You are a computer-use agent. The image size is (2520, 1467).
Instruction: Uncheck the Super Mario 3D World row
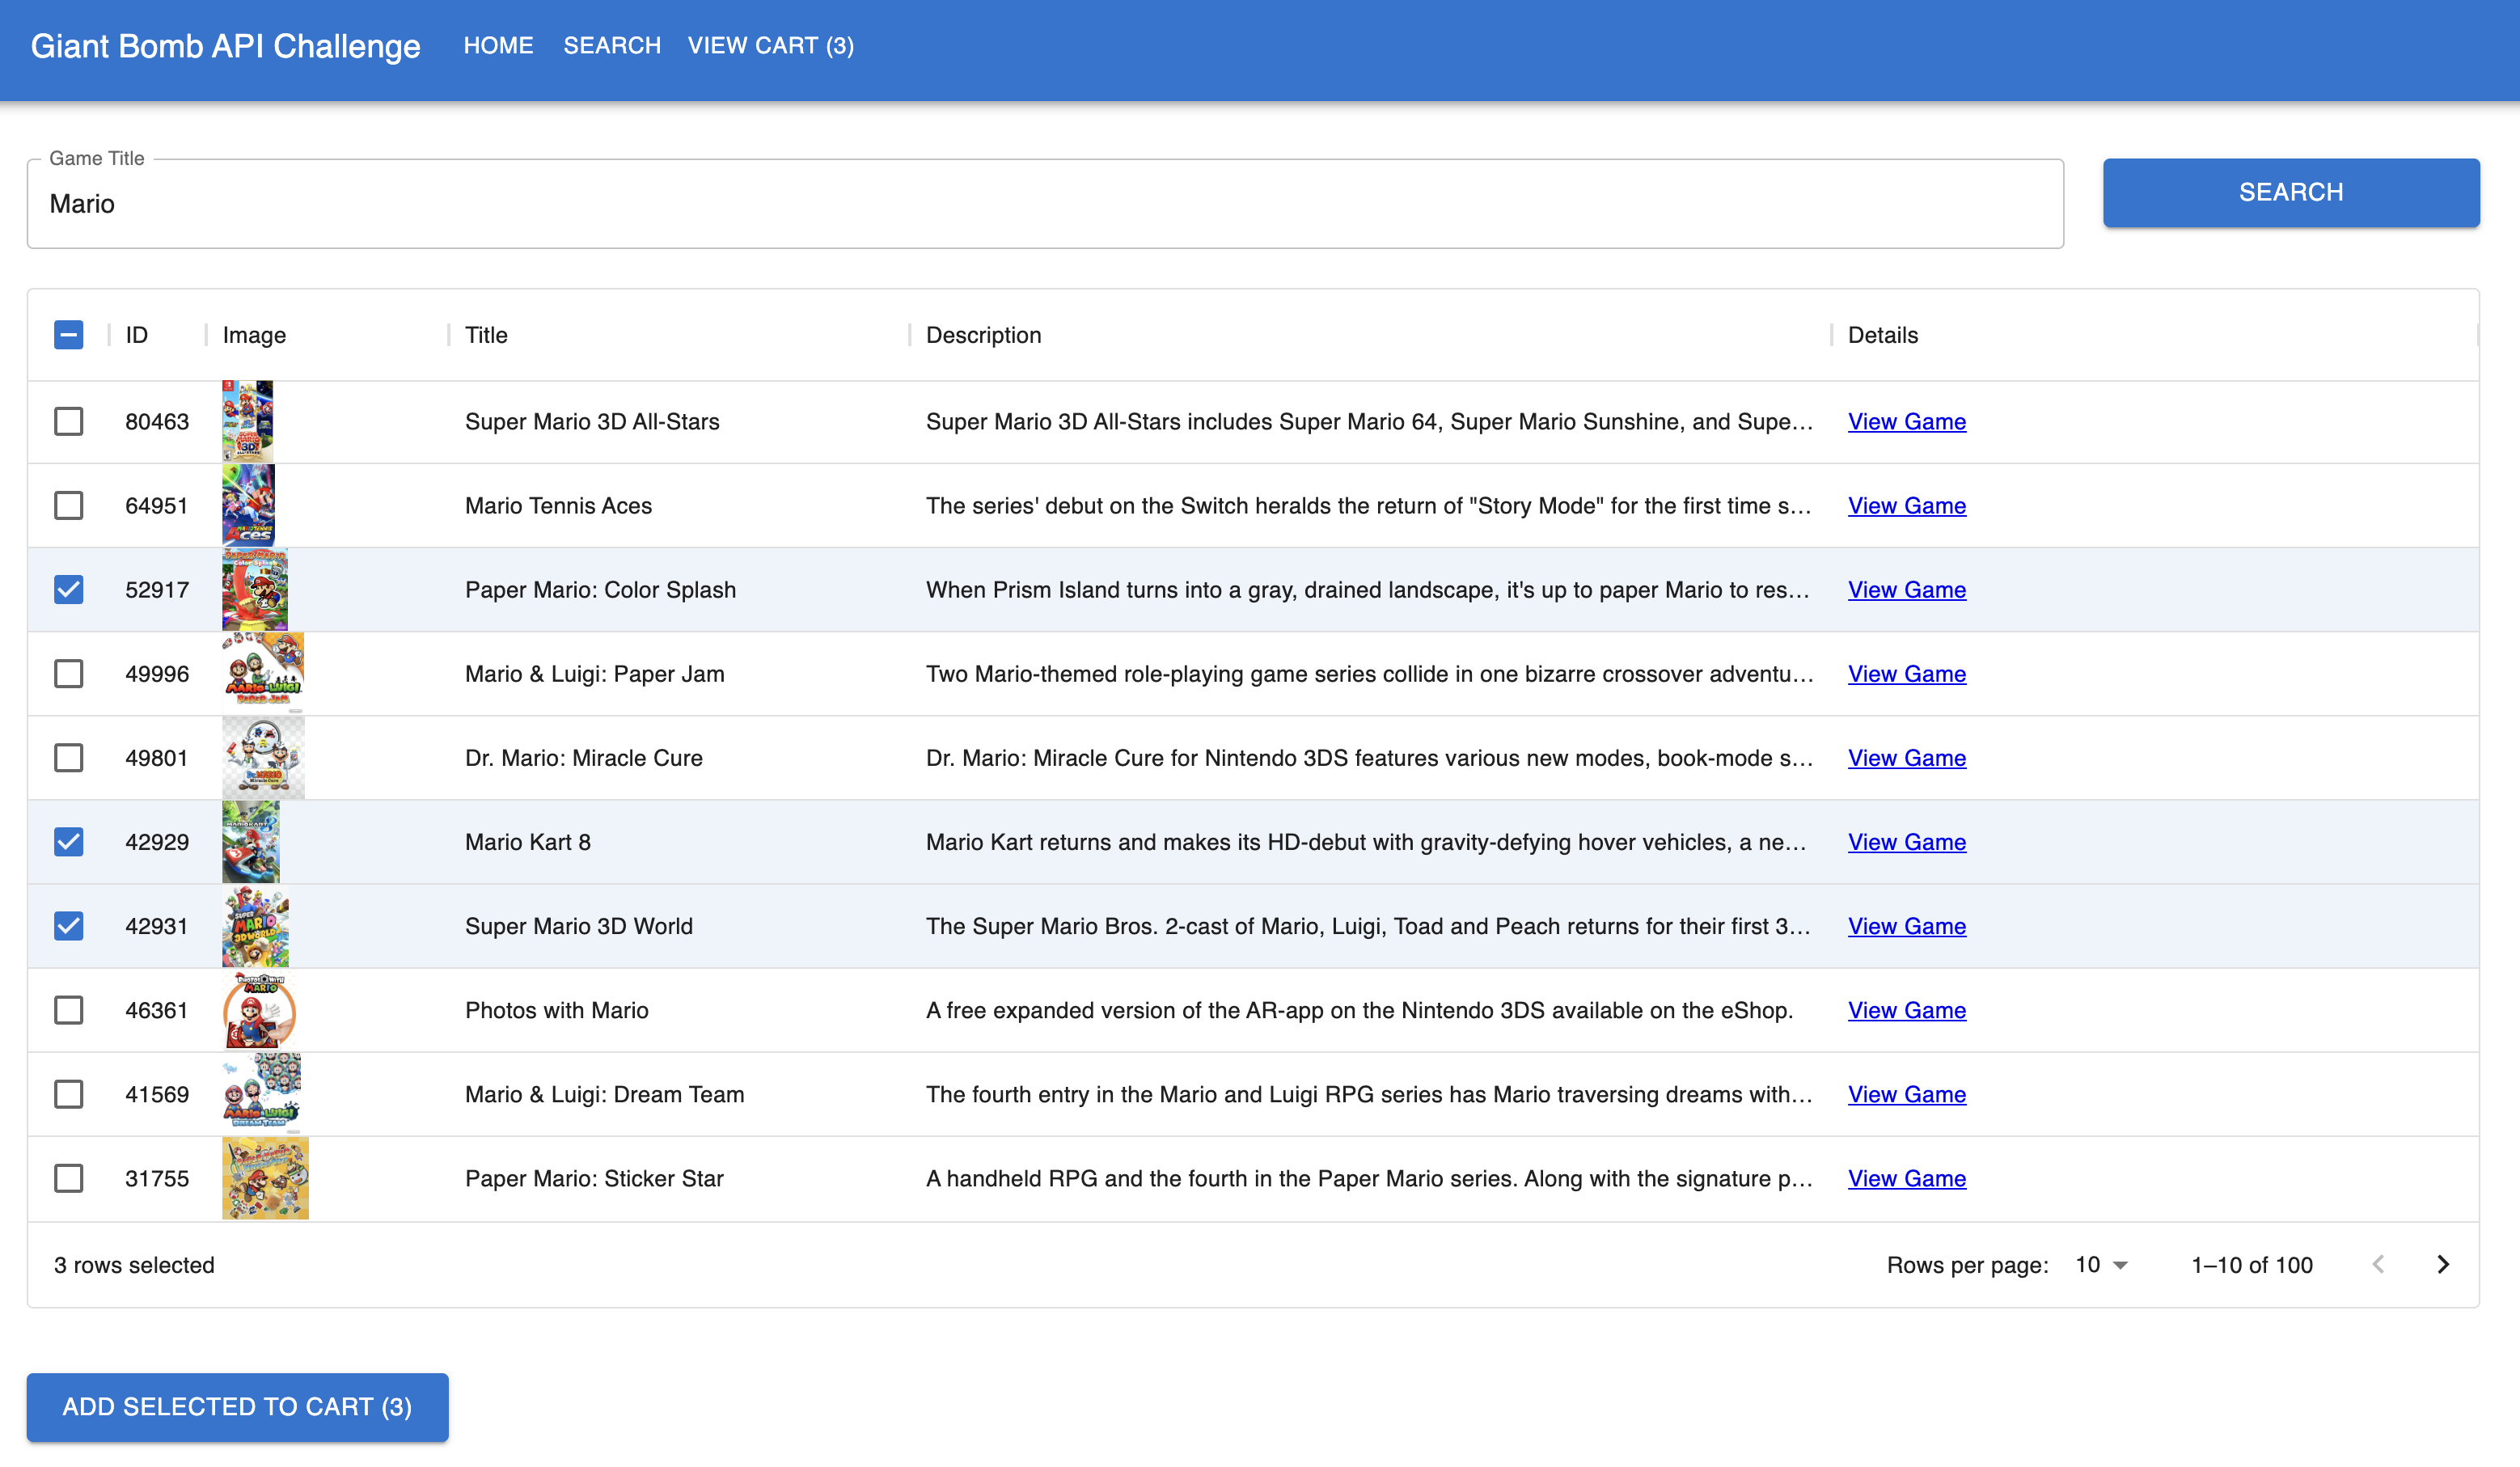(68, 925)
